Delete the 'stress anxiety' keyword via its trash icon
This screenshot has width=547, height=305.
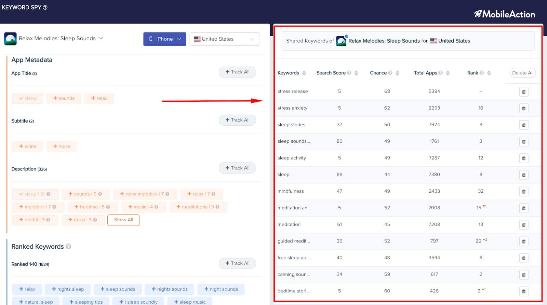(x=523, y=108)
